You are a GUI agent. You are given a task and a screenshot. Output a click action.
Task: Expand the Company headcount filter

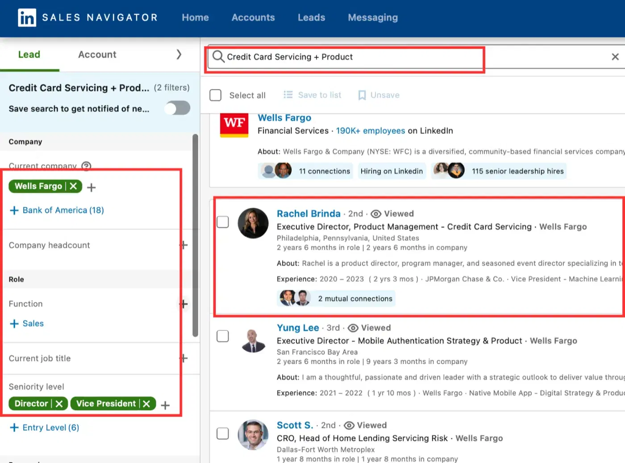click(x=183, y=245)
